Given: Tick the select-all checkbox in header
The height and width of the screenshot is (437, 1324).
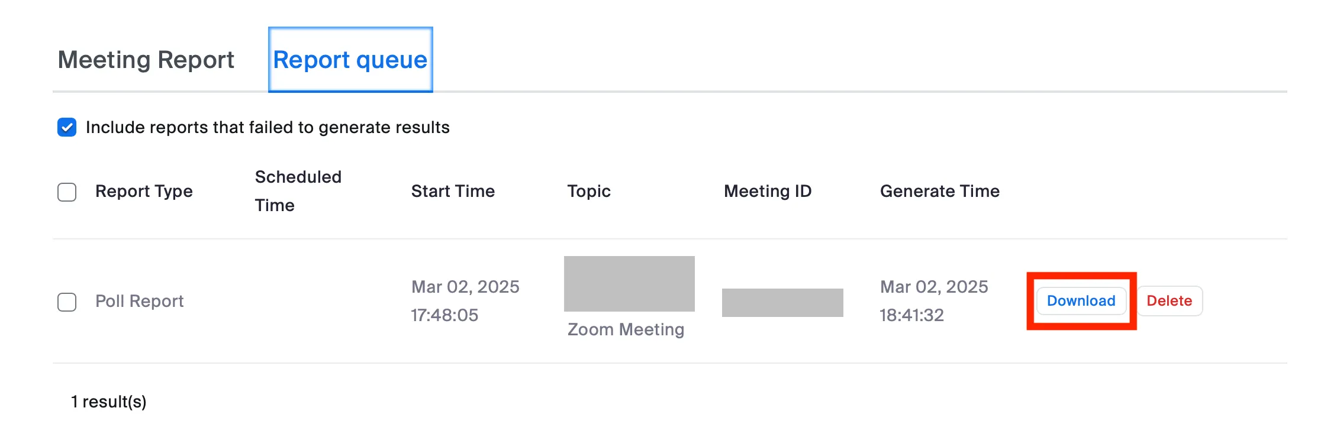Looking at the screenshot, I should point(67,192).
